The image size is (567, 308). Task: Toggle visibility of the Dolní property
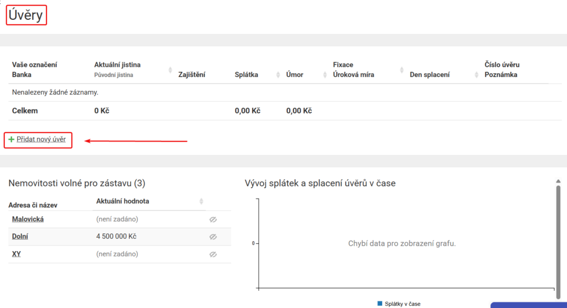pyautogui.click(x=213, y=237)
